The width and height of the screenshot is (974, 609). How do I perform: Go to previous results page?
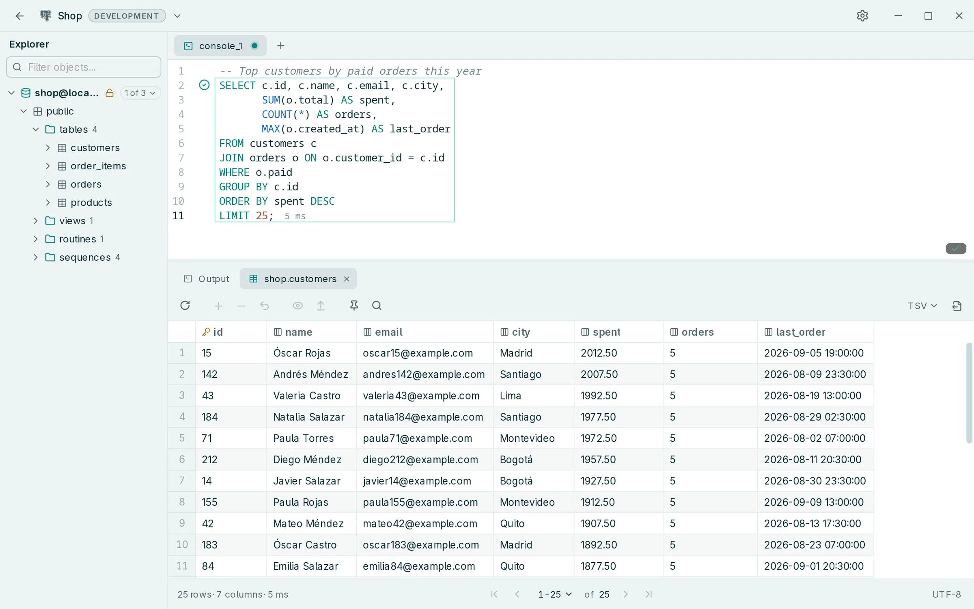(x=517, y=594)
